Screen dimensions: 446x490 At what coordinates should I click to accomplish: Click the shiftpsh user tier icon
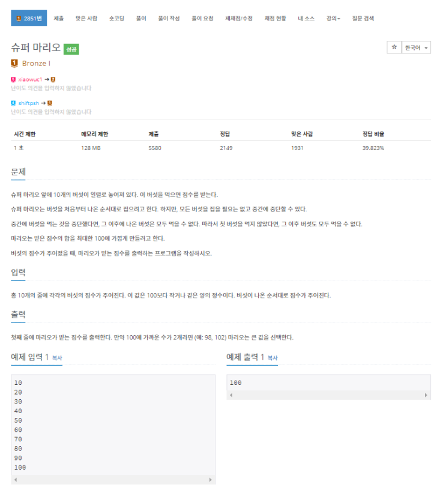tap(13, 103)
